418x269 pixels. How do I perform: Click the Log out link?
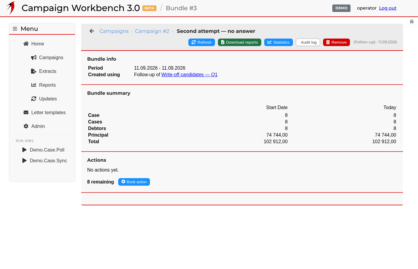388,8
